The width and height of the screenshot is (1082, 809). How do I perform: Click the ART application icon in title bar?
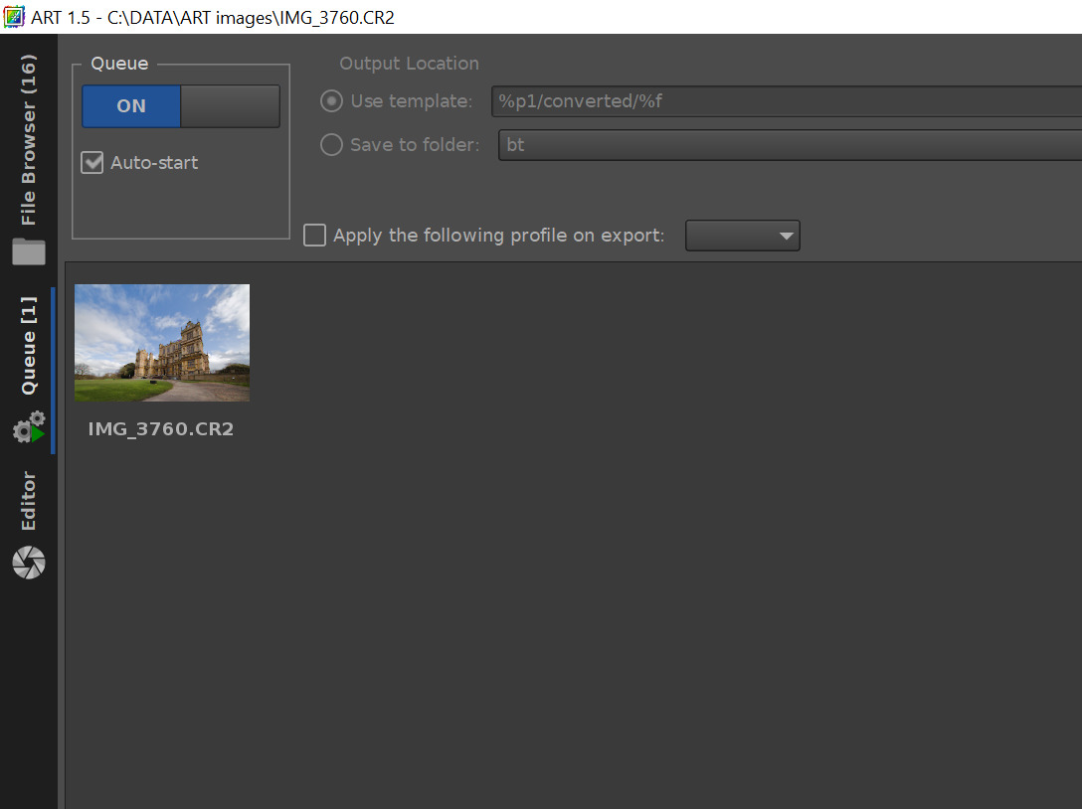[14, 17]
